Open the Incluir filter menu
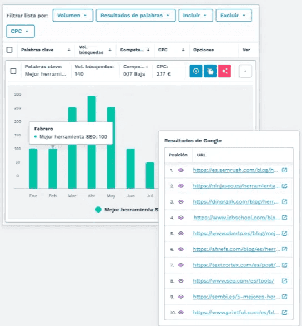Screen dimensions: 302x326 point(195,16)
